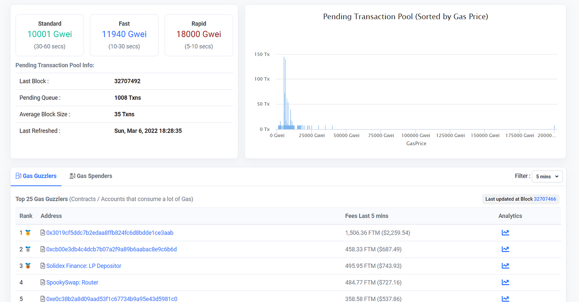Screen dimensions: 579x302
Task: Open the Solidex Finance: LP Depositor link
Action: pyautogui.click(x=83, y=266)
